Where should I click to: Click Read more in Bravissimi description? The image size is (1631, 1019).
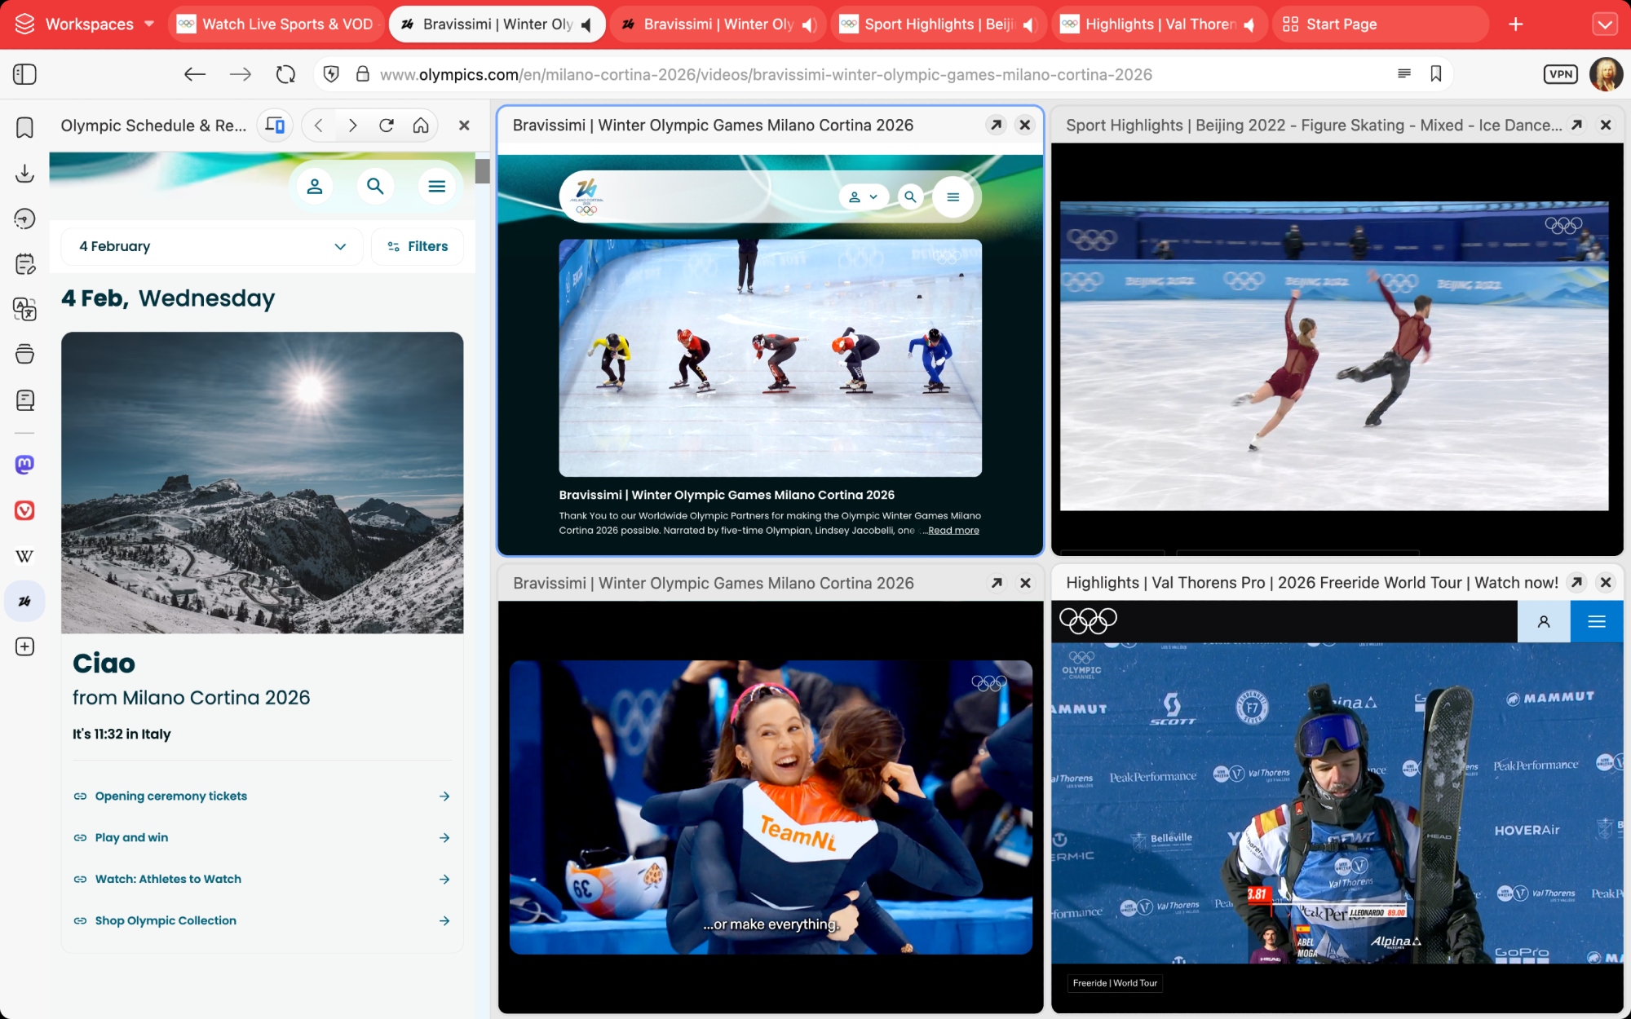click(953, 531)
